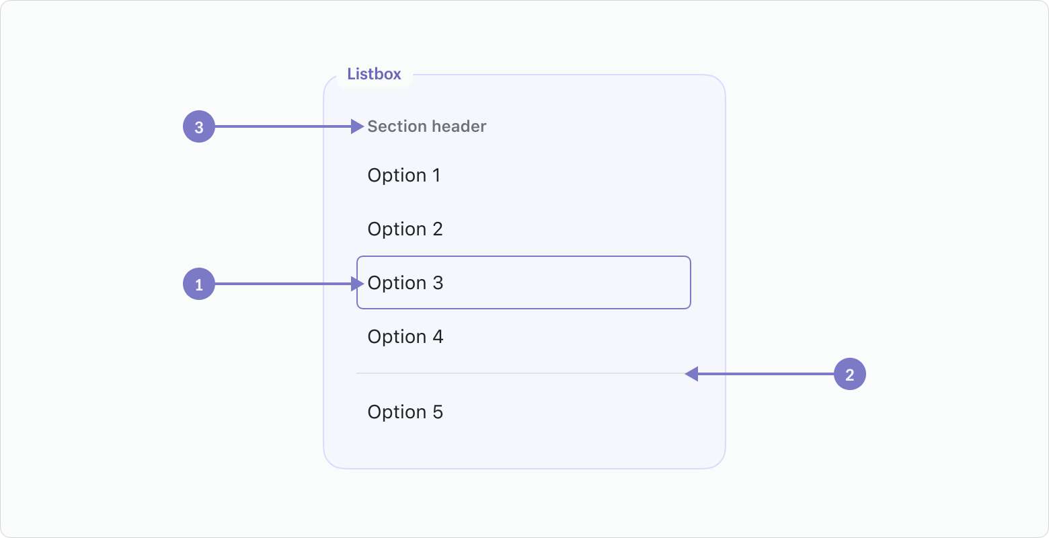Click the connector line from badge 1
Viewport: 1049px width, 538px height.
pos(283,284)
